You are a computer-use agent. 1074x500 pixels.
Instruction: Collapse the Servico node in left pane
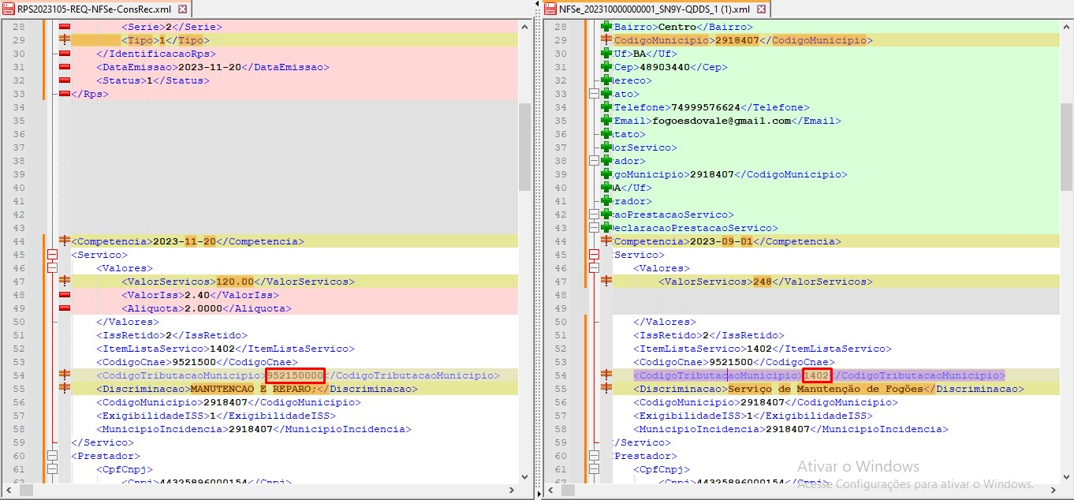[53, 255]
